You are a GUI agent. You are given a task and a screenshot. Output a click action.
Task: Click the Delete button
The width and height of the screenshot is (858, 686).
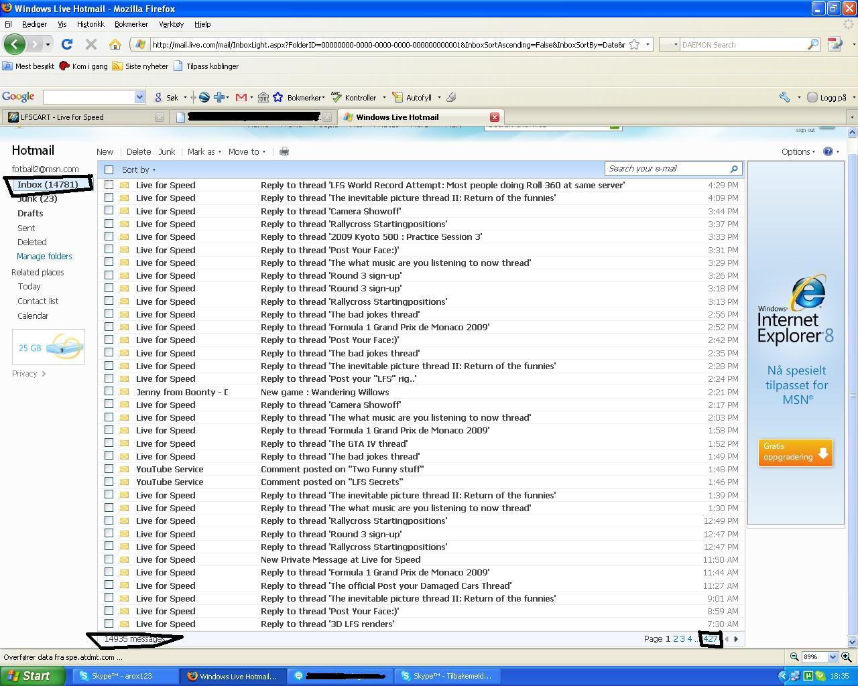click(139, 151)
